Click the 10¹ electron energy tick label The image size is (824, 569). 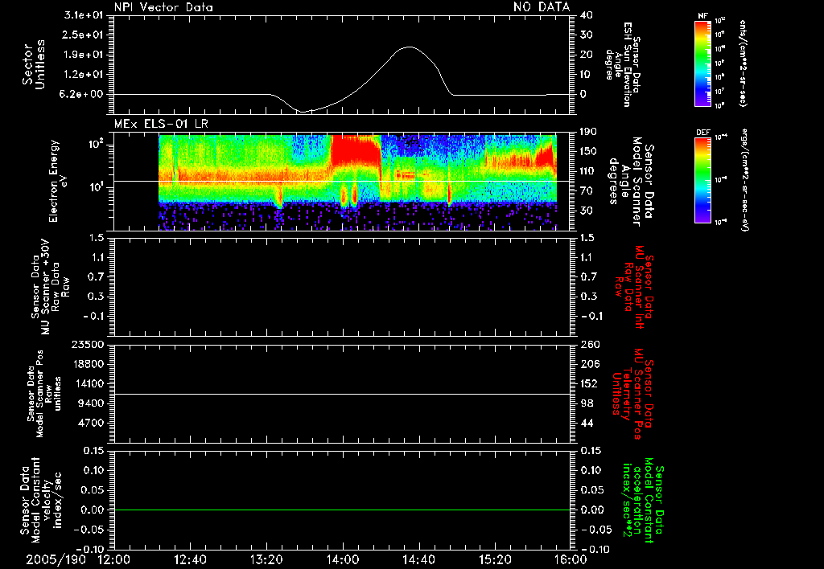[95, 187]
